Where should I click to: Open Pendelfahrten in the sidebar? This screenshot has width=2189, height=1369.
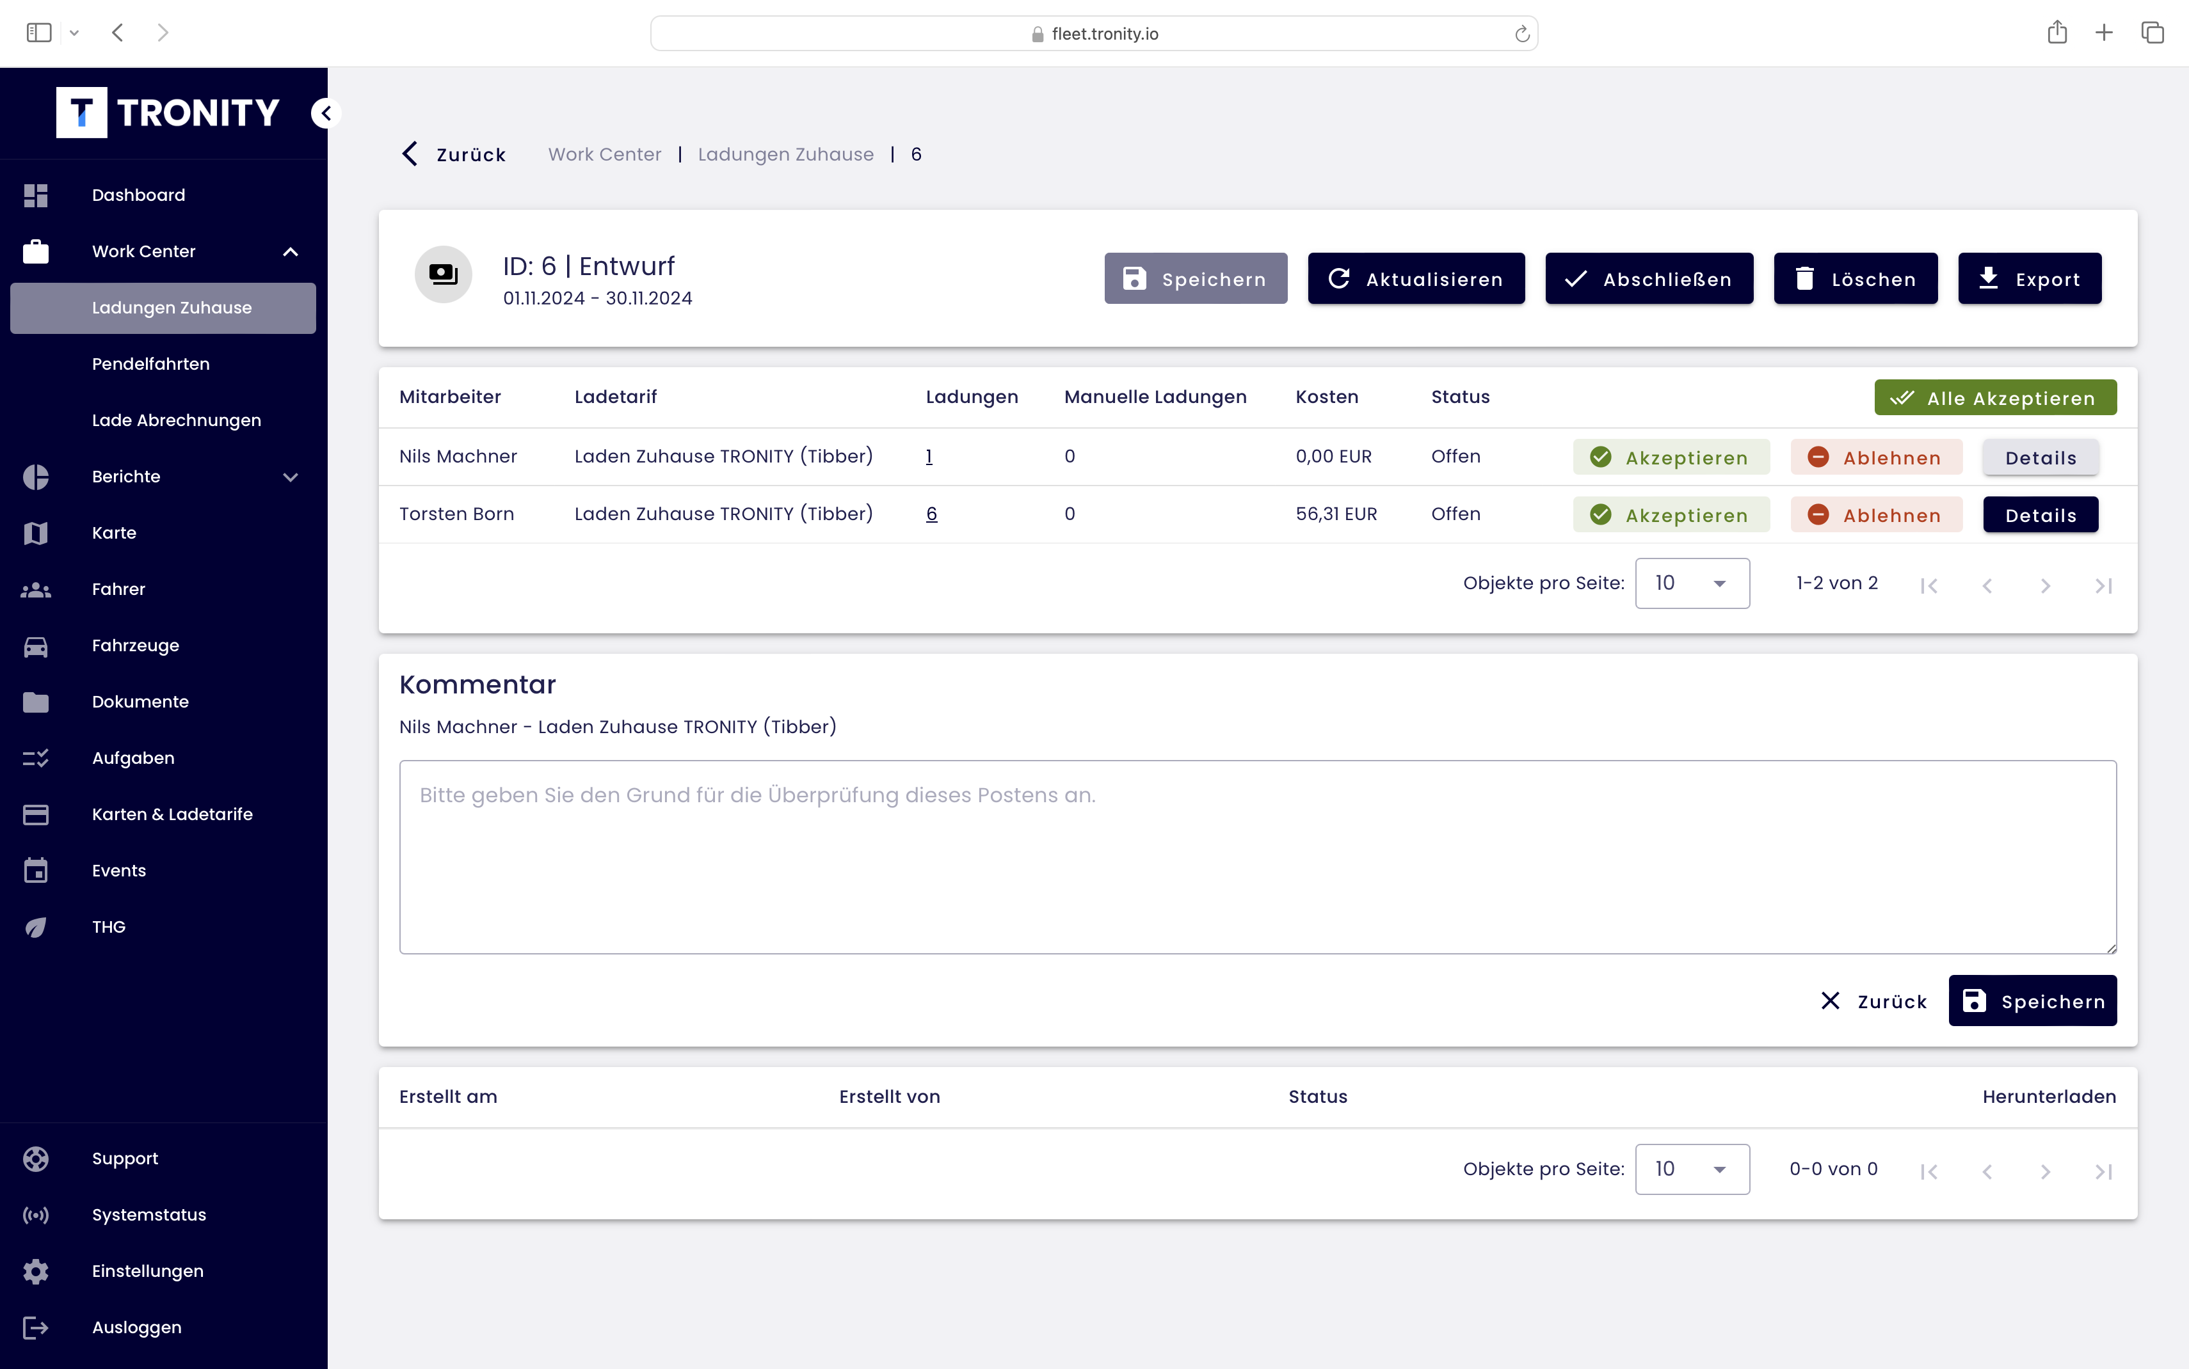click(x=150, y=364)
